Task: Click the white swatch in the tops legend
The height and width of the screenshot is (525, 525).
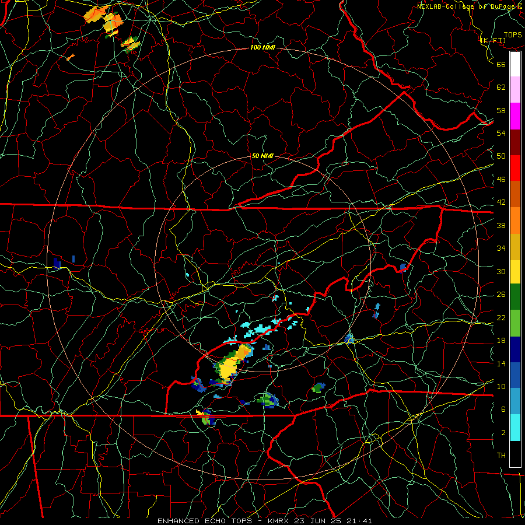Action: 515,64
